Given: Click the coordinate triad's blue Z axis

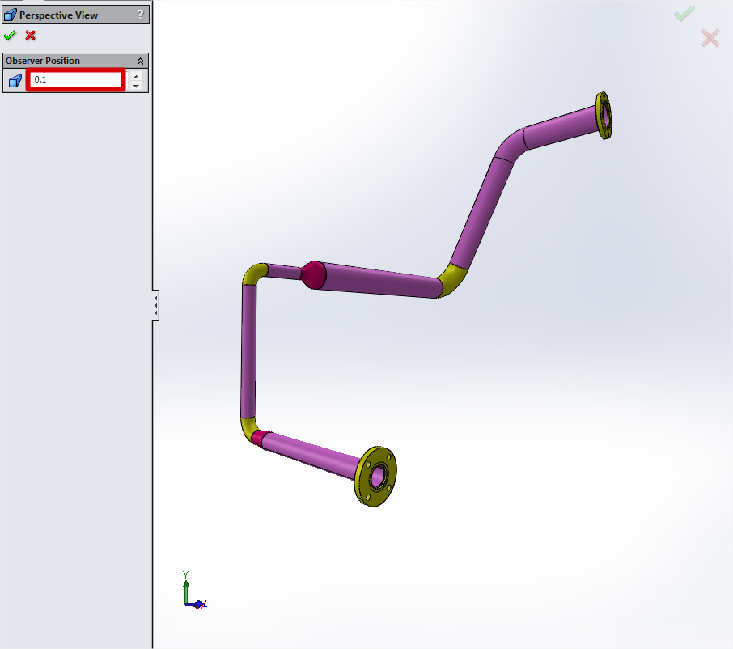Looking at the screenshot, I should 197,603.
